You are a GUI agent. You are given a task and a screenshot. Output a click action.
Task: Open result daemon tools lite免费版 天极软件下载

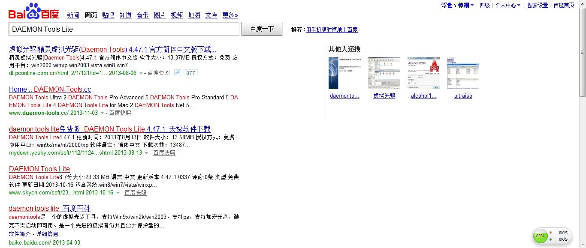coord(110,129)
